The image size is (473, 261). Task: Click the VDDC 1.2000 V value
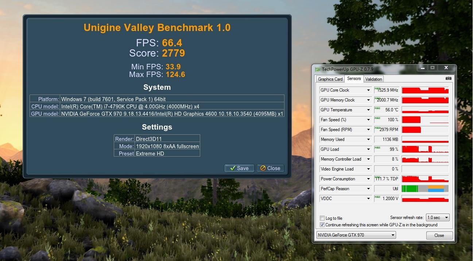(x=387, y=199)
